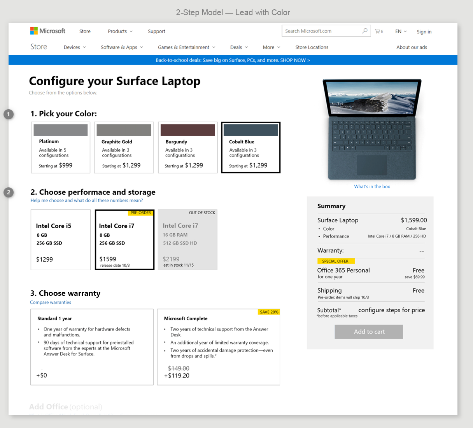Screen dimensions: 473x428
Task: Open 'Help me choose' numbers link
Action: (87, 201)
